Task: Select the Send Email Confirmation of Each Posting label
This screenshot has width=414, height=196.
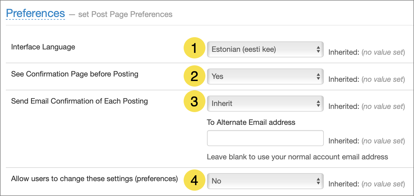Action: tap(79, 101)
